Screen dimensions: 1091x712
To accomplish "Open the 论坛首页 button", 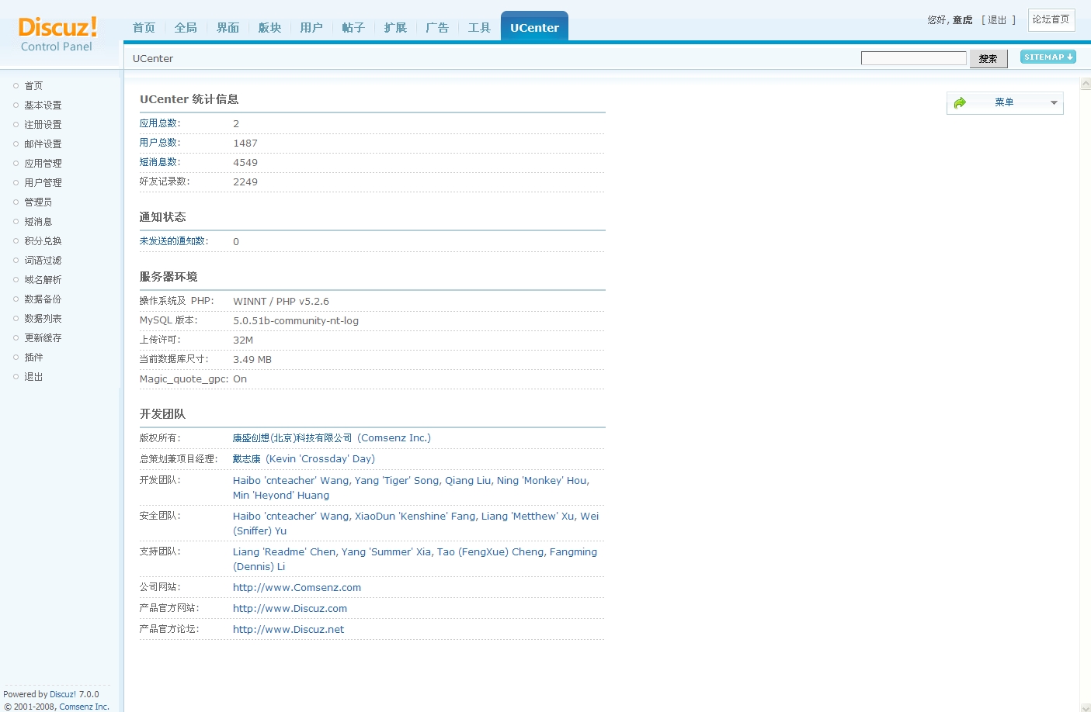I will (x=1051, y=19).
